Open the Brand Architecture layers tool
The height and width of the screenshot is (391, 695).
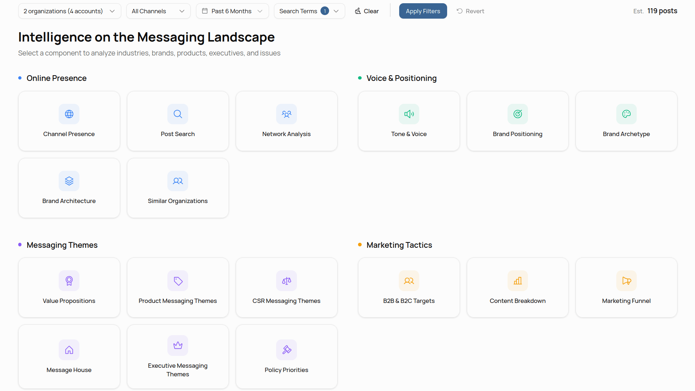click(69, 188)
